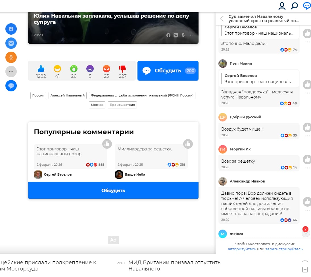Open headline about МИД Британии and Навального
Image resolution: width=311 pixels, height=277 pixels.
click(174, 266)
